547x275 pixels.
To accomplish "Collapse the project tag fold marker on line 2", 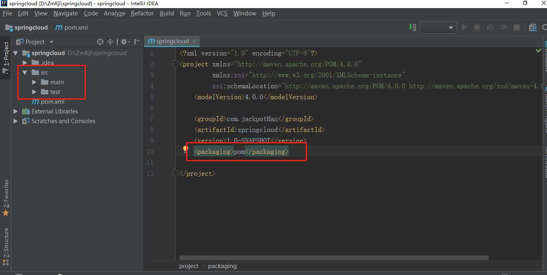I will (x=175, y=64).
